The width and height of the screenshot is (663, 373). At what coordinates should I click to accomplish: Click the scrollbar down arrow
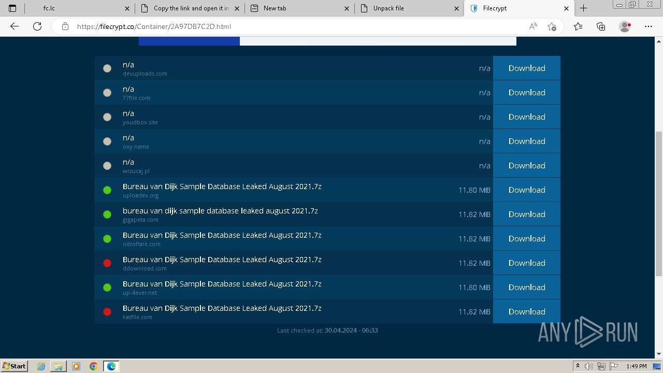tap(658, 354)
